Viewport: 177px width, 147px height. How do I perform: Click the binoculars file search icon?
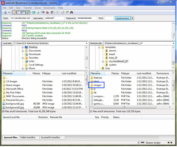pyautogui.click(x=72, y=12)
